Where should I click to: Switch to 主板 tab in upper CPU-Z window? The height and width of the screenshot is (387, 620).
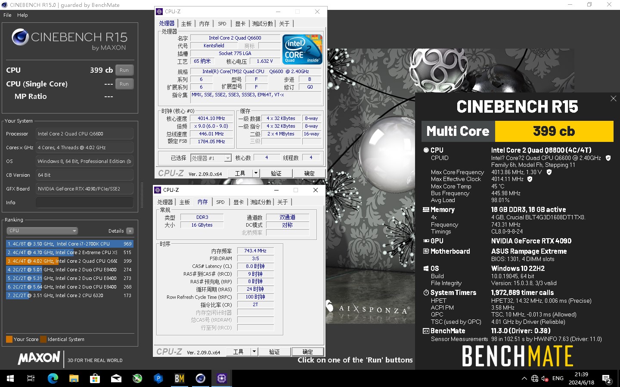[x=186, y=24]
